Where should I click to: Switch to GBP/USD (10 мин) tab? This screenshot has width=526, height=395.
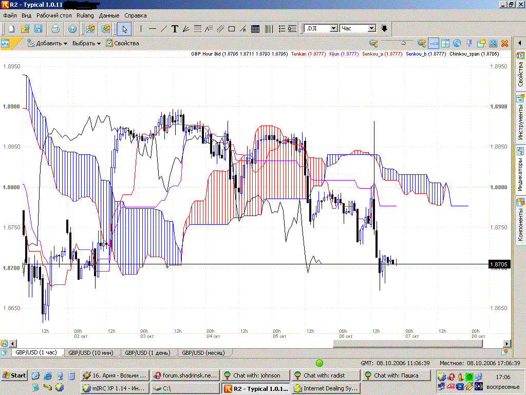(91, 353)
